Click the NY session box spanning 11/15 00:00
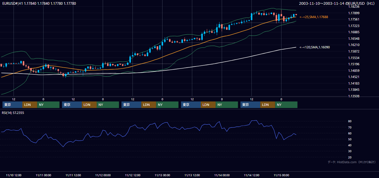Viewport: 379px width, 178px height. (x=286, y=105)
